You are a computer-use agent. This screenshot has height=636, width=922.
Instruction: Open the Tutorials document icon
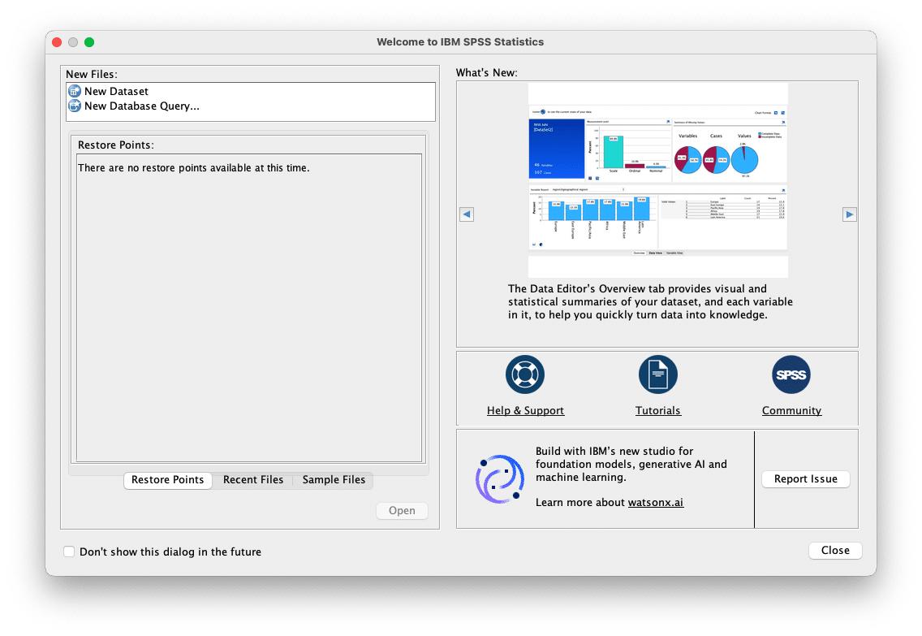(658, 374)
